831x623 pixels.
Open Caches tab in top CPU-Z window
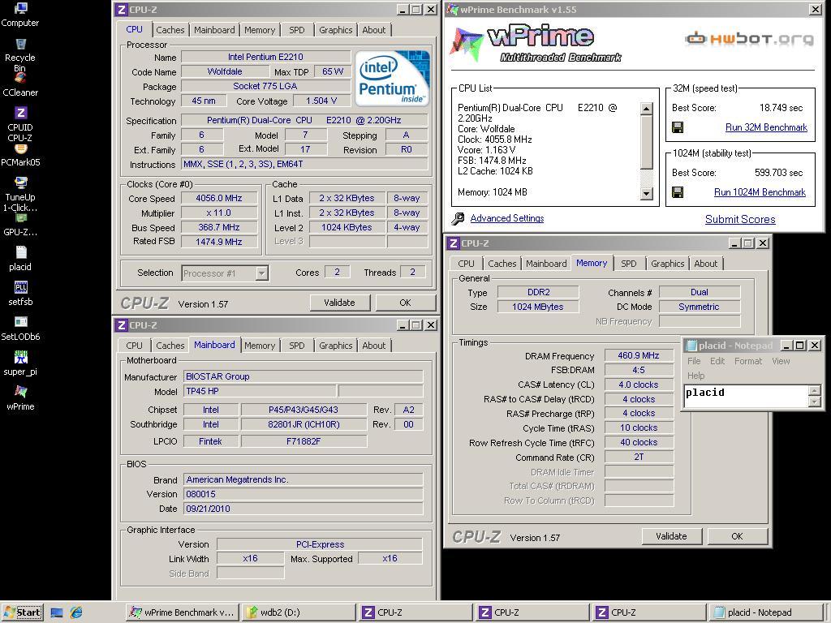point(170,30)
